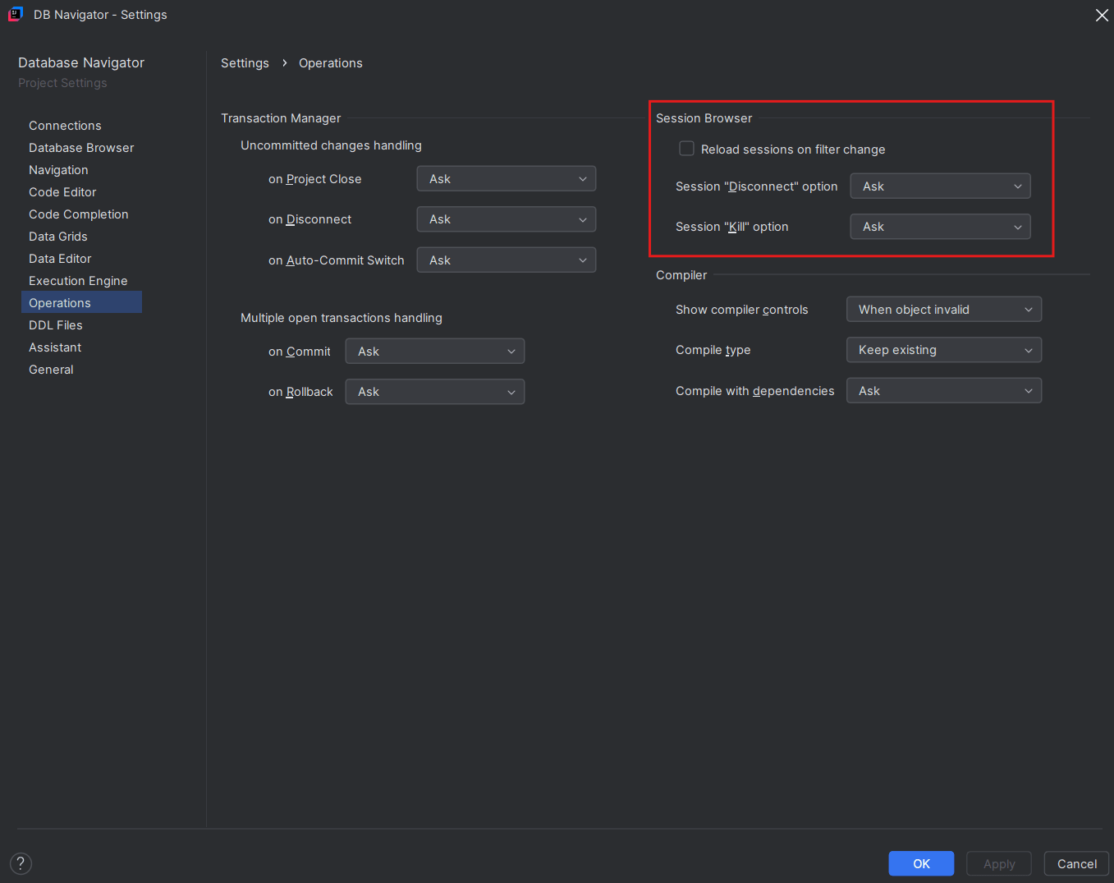
Task: Click the Uncommitted changes handling label
Action: click(331, 145)
